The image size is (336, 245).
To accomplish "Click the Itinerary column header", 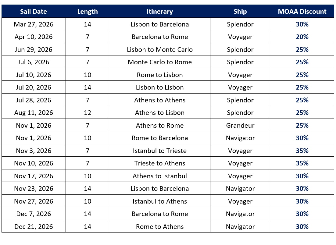I will tap(159, 12).
